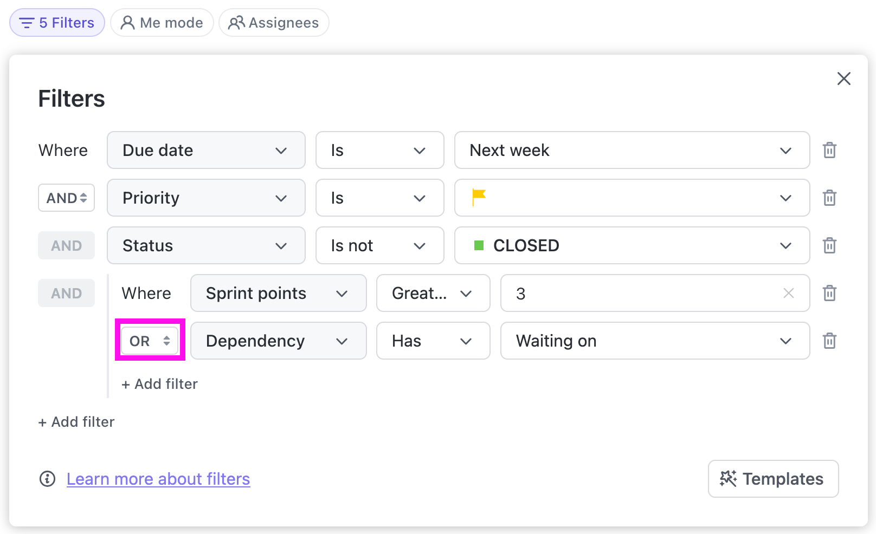The image size is (876, 534).
Task: Delete the Due date filter row
Action: (829, 150)
